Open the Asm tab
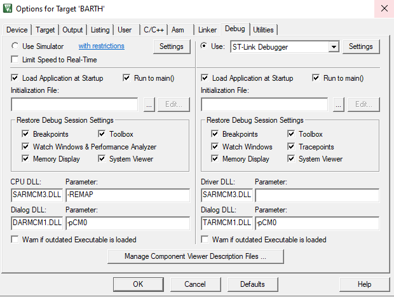Image resolution: width=394 pixels, height=297 pixels. pyautogui.click(x=178, y=30)
